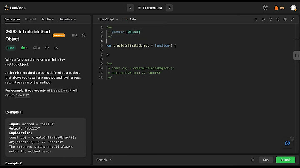Click the obj['abc123']() comment line in editor

coord(135,73)
